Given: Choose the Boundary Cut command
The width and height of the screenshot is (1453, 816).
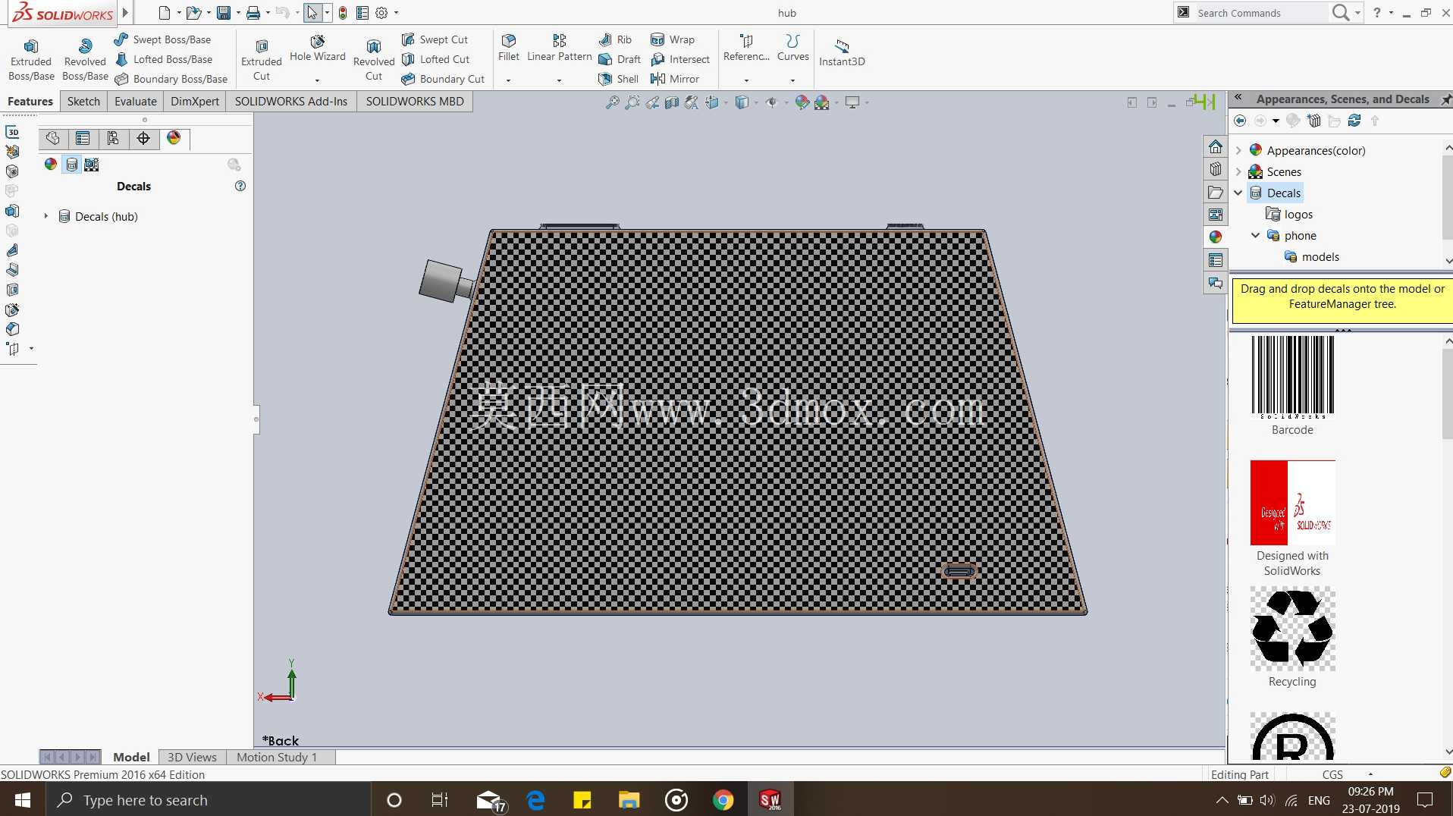Looking at the screenshot, I should (443, 79).
